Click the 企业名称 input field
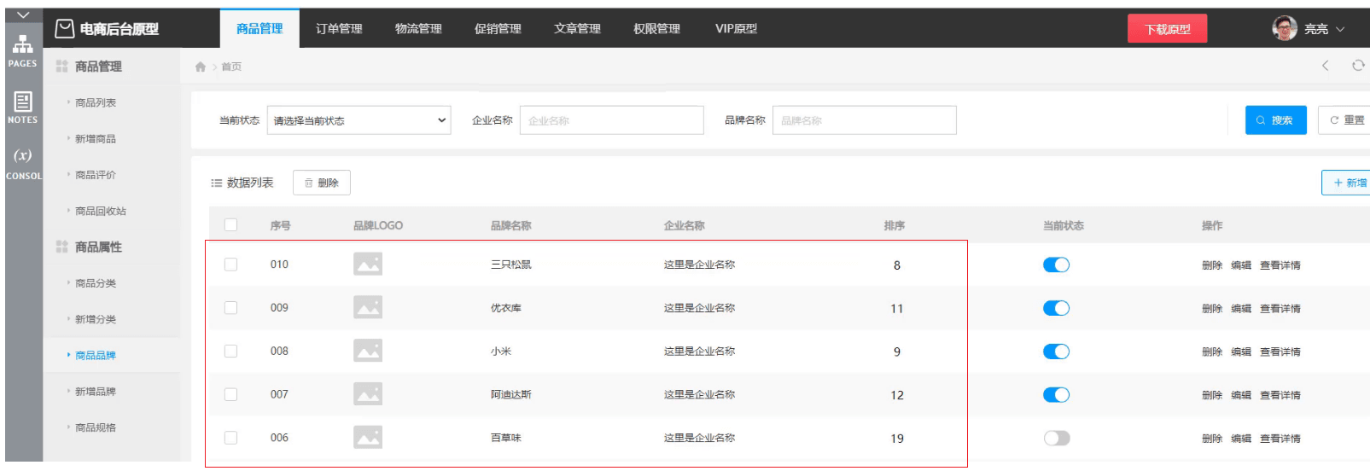1370x471 pixels. pyautogui.click(x=611, y=120)
